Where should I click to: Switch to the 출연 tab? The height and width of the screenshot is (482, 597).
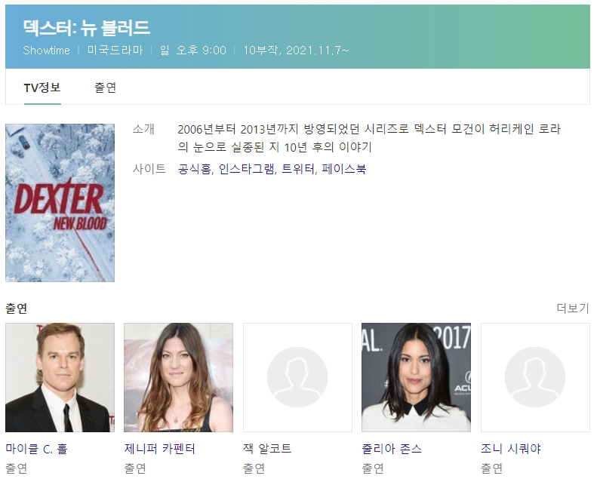[x=105, y=87]
